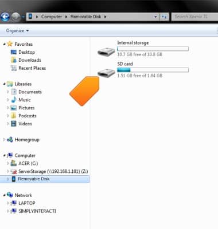Click the Podcasts folder icon

coord(14,116)
